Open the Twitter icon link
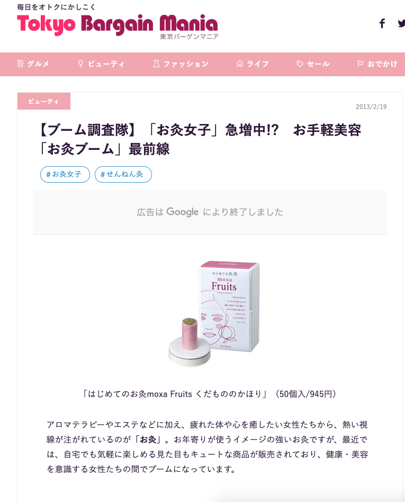The width and height of the screenshot is (405, 502). [401, 23]
